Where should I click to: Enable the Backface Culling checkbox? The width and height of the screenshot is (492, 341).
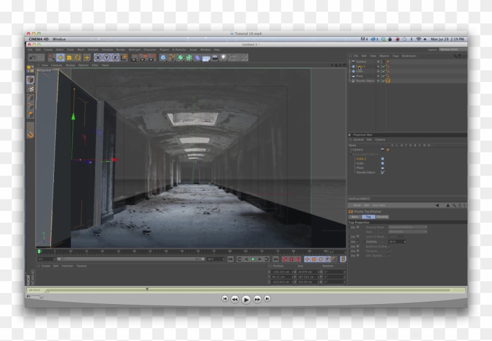coord(389,246)
